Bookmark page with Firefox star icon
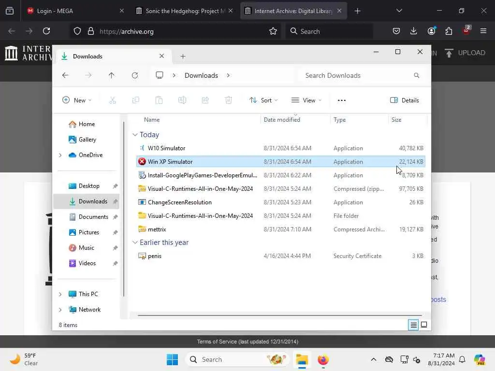Viewport: 495px width, 371px height. click(273, 31)
